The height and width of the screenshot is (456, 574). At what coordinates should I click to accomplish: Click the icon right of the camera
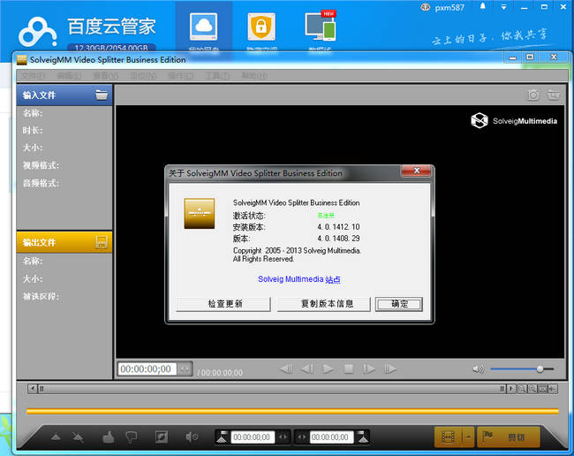554,95
